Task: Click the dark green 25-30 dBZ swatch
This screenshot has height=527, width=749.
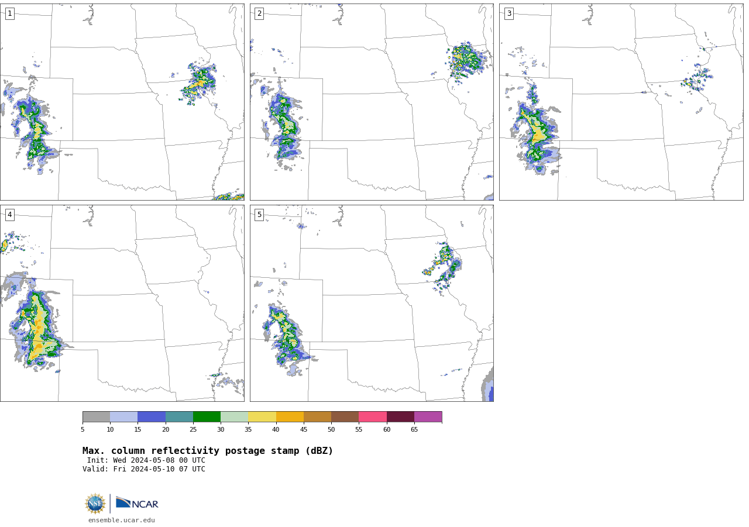Action: click(207, 416)
